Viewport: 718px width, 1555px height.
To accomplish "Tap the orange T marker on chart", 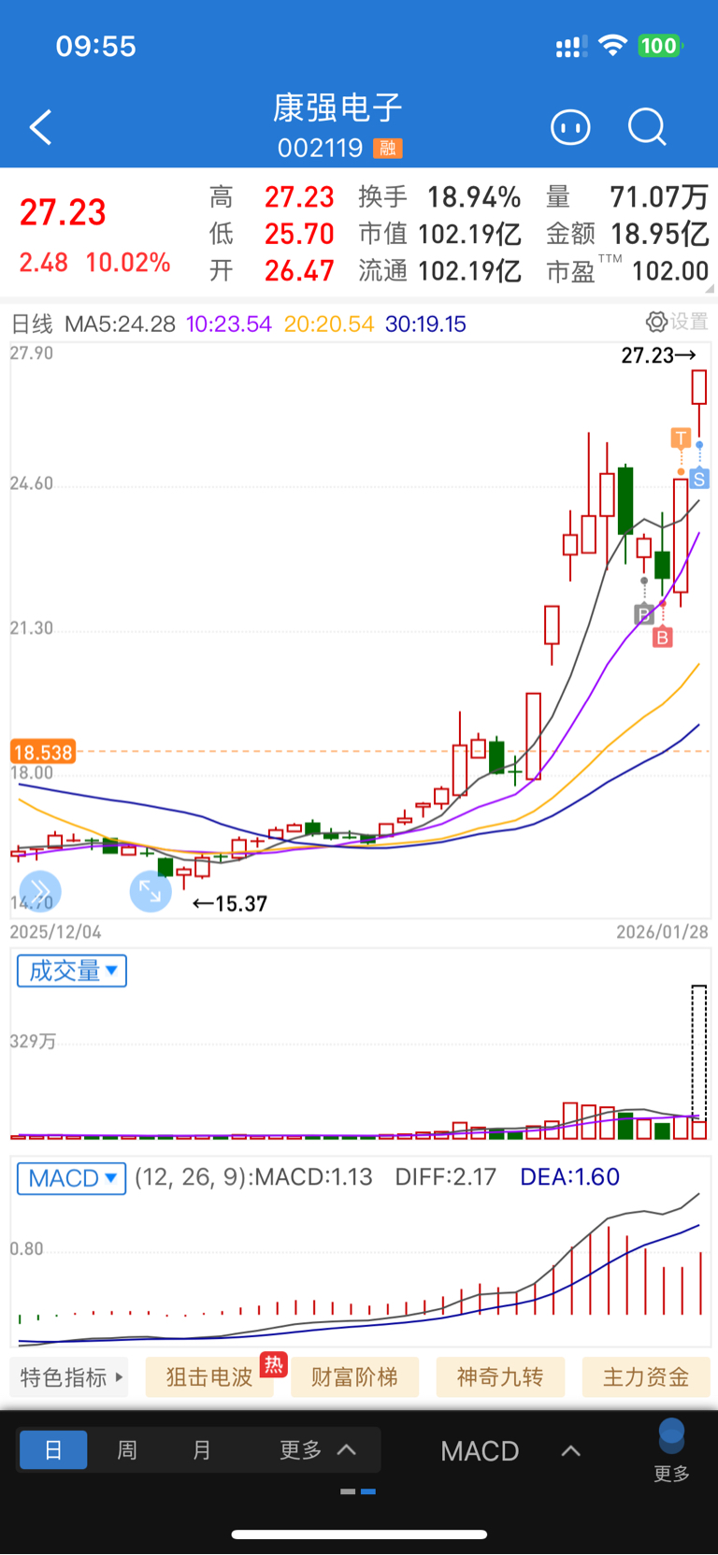I will tap(681, 438).
